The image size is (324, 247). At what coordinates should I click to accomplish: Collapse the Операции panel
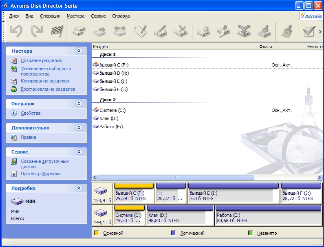click(x=79, y=103)
